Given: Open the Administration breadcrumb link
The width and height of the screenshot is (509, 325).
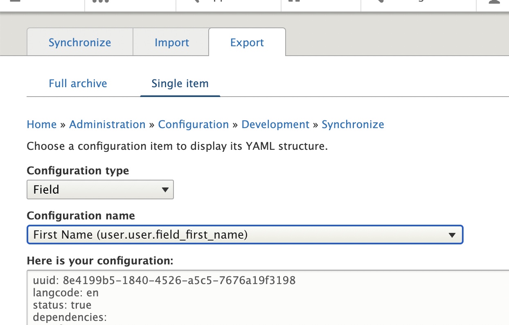Looking at the screenshot, I should pyautogui.click(x=107, y=124).
